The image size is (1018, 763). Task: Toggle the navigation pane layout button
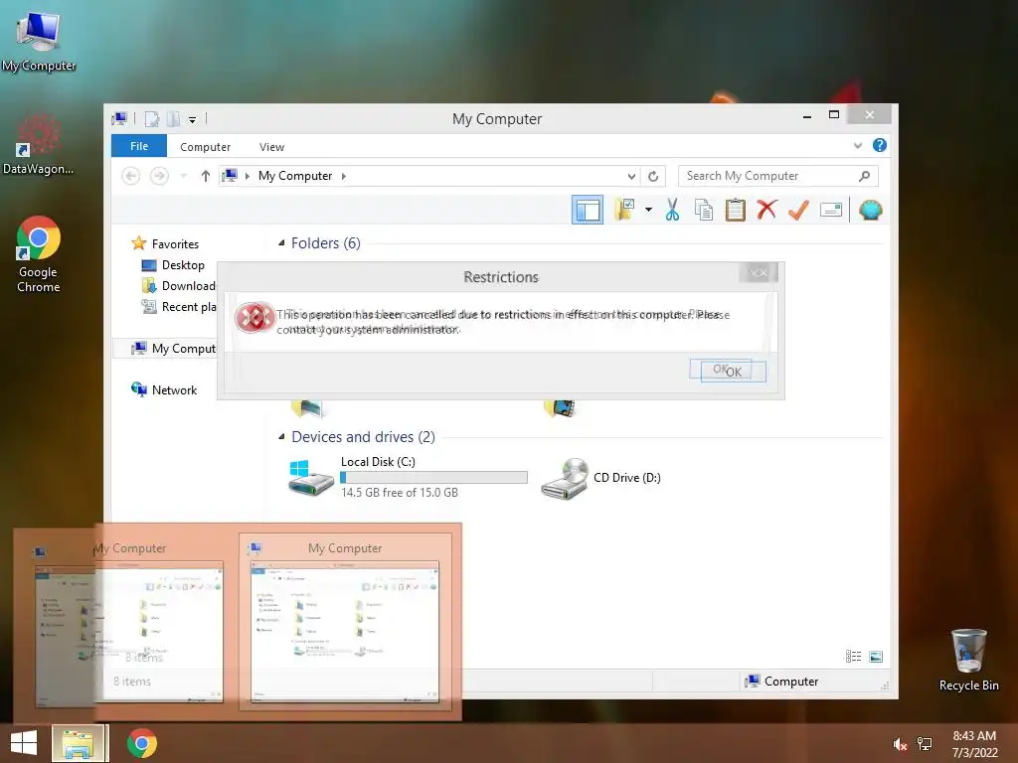(587, 210)
